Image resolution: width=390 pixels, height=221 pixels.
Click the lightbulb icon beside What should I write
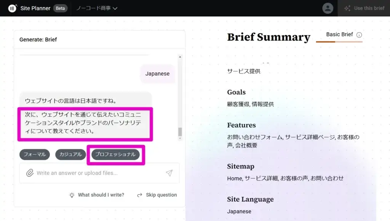pyautogui.click(x=72, y=195)
